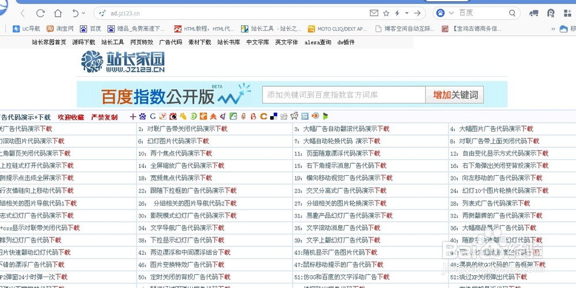Viewport: 576px width, 288px height.
Task: Open search engine selector dropdown
Action: [x=452, y=13]
